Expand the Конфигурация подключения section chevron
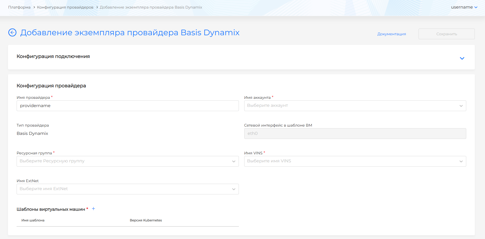The height and width of the screenshot is (239, 485). point(462,58)
